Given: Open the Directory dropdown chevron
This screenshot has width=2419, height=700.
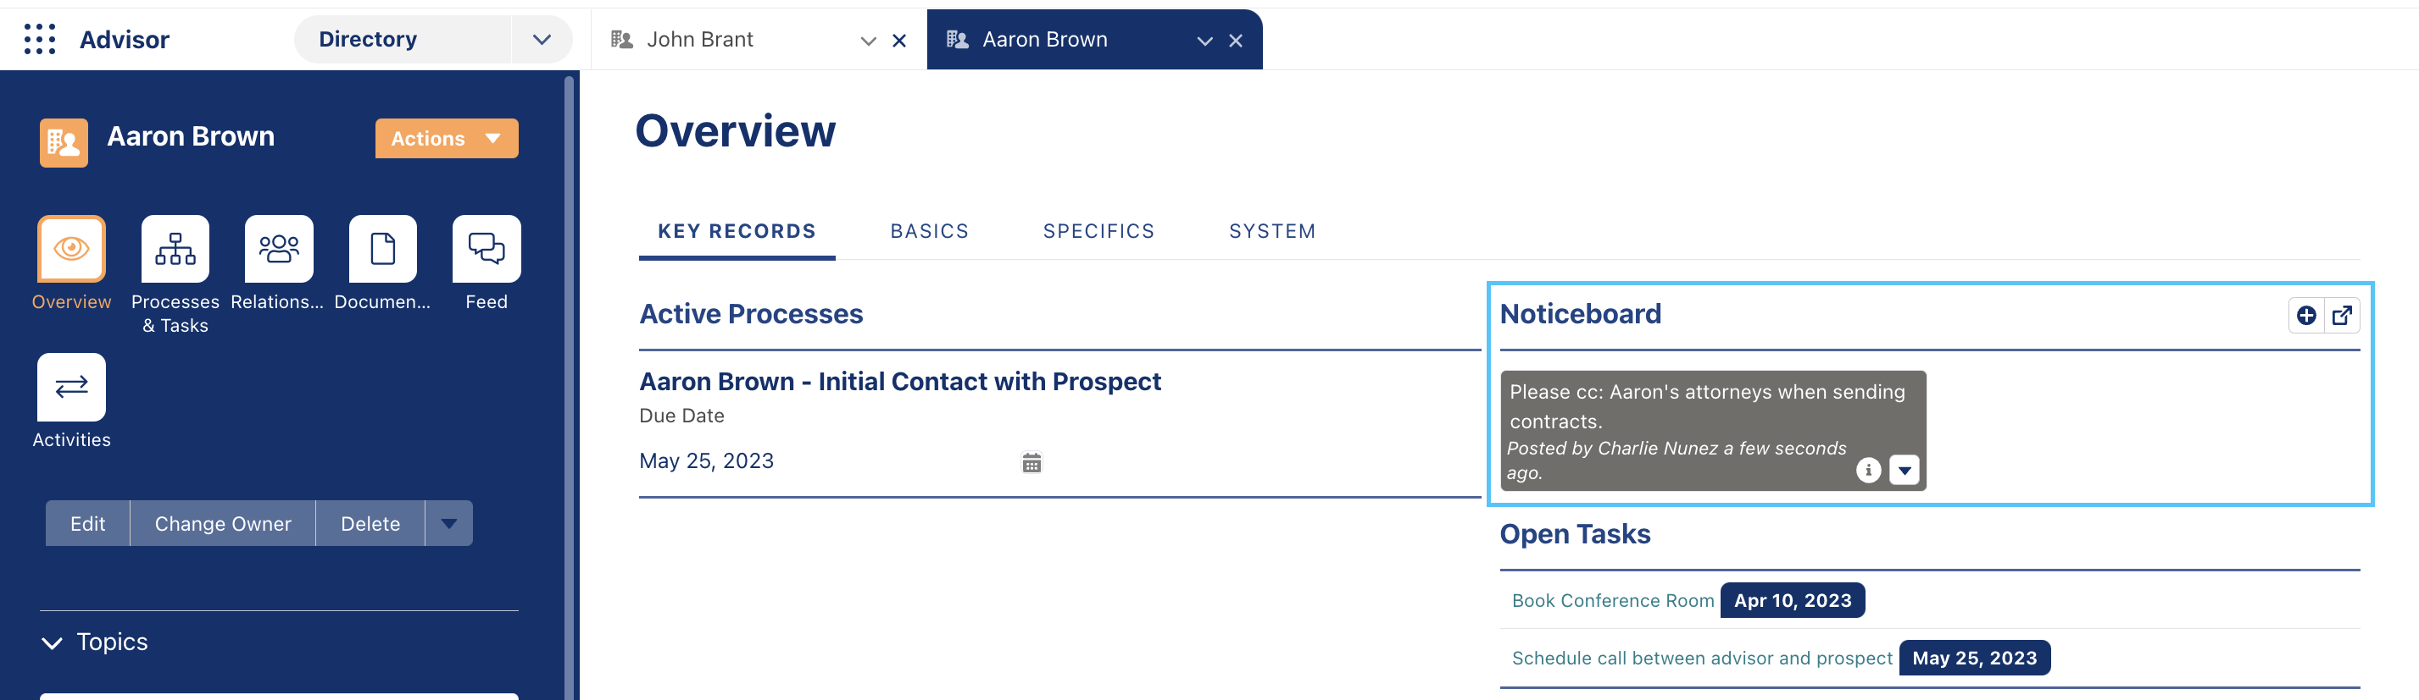Looking at the screenshot, I should [x=542, y=40].
